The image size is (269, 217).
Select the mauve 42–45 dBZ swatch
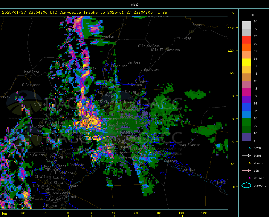(x=246, y=85)
